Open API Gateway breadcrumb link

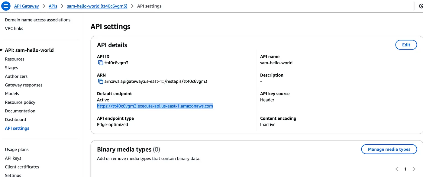(x=27, y=6)
